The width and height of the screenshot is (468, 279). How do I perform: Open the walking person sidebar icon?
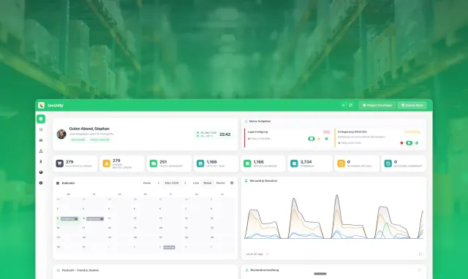[x=41, y=161]
